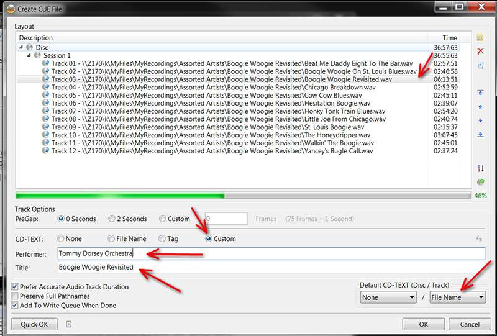This screenshot has width=497, height=336.
Task: Click the browse for file icon
Action: pos(480,38)
